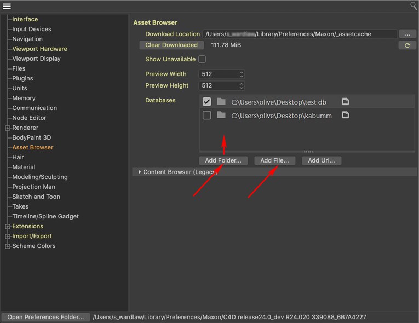The height and width of the screenshot is (323, 419).
Task: Click the Add Folder button
Action: [x=223, y=160]
